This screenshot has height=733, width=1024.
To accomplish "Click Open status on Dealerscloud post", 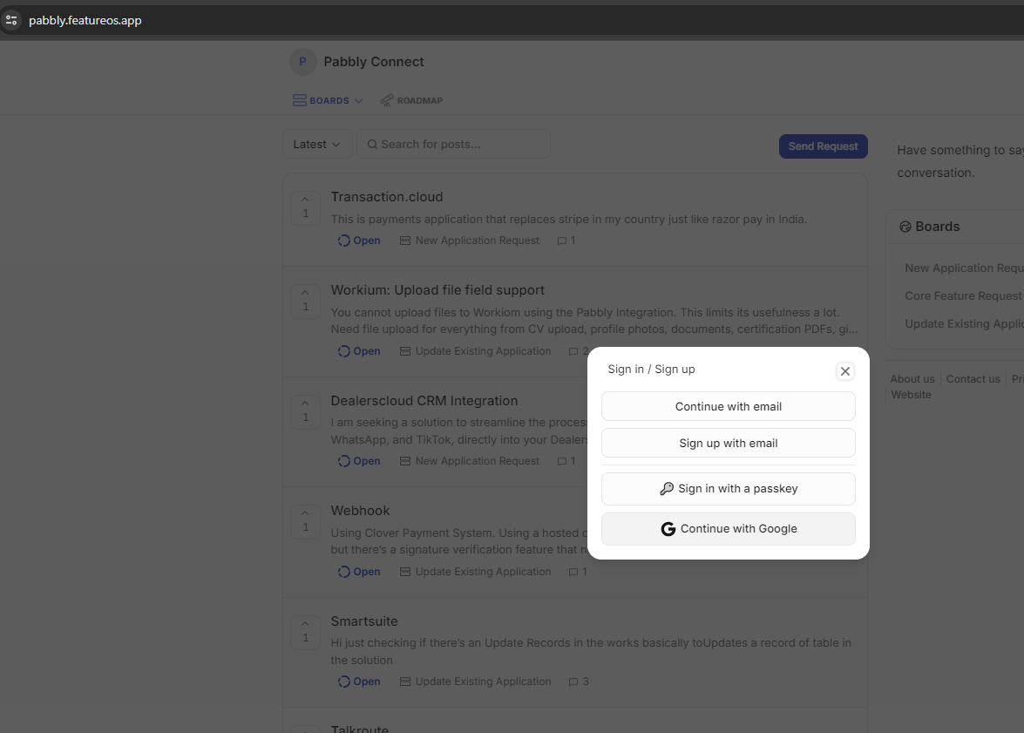I will point(359,461).
